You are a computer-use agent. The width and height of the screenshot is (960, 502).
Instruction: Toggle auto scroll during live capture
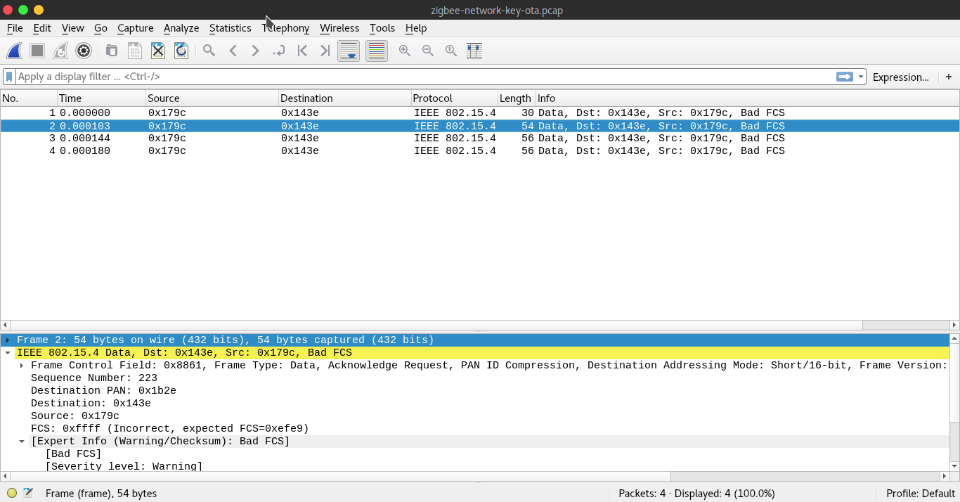tap(349, 51)
